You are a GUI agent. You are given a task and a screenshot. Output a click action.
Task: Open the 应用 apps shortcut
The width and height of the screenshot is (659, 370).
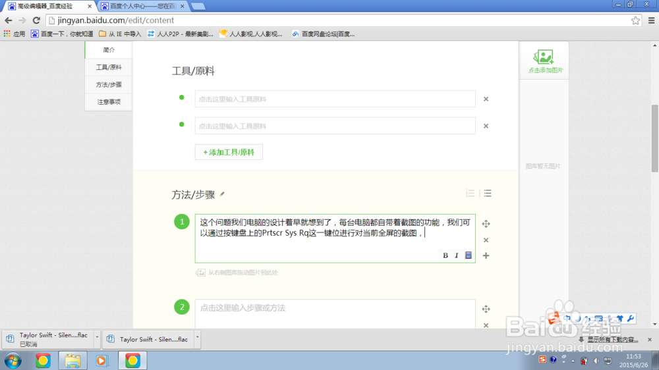[14, 34]
